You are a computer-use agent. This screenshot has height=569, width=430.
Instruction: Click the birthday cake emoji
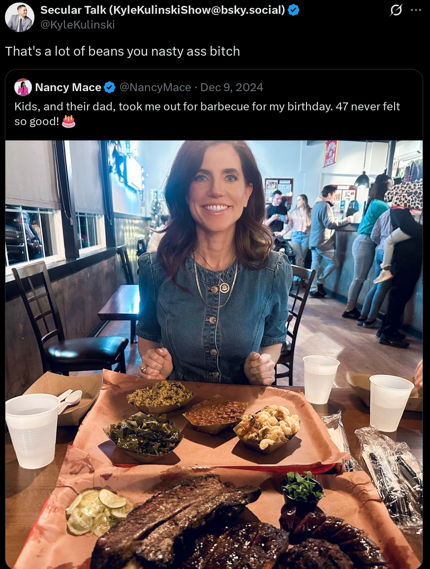pos(69,121)
